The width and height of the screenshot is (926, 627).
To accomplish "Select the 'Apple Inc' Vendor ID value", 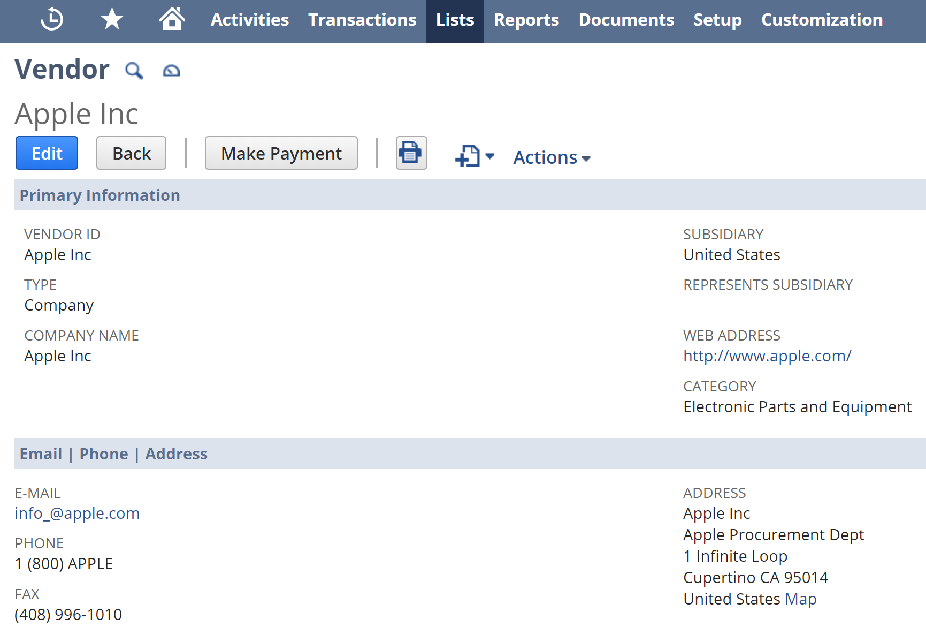I will [58, 254].
